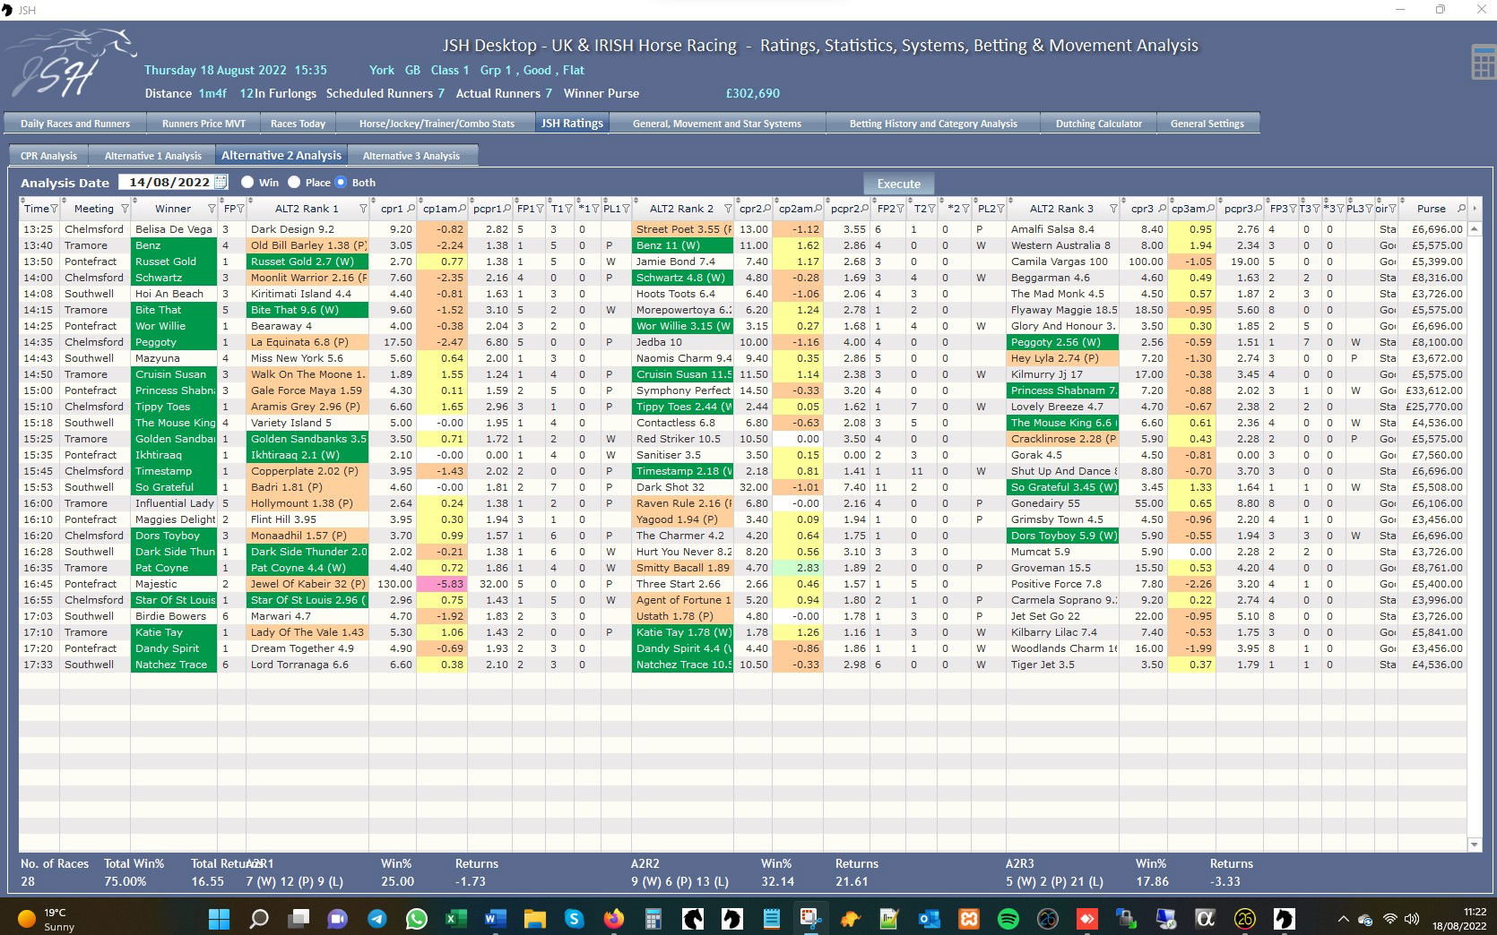Open File Explorer from the taskbar

click(x=534, y=918)
